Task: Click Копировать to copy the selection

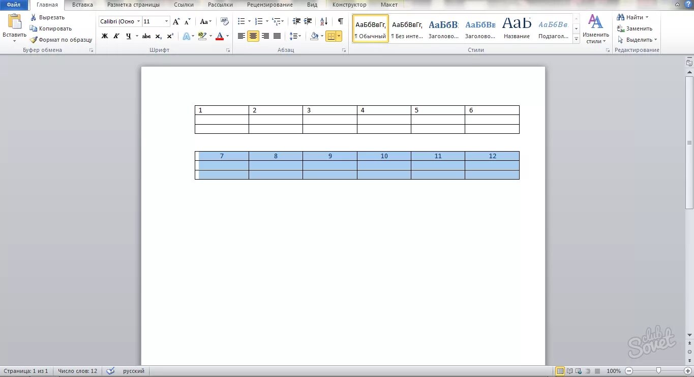Action: click(50, 28)
